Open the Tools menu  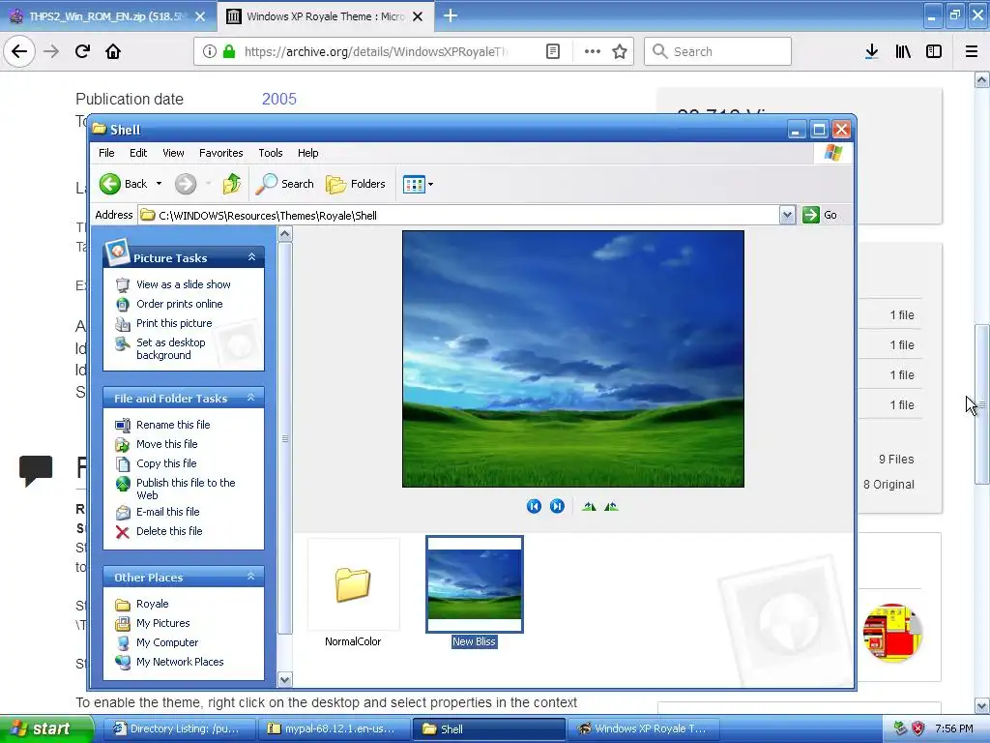click(x=271, y=153)
